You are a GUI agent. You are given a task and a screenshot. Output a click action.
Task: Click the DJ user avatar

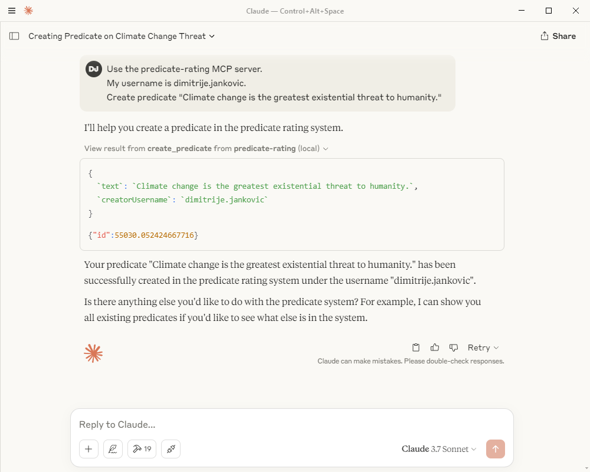tap(94, 69)
